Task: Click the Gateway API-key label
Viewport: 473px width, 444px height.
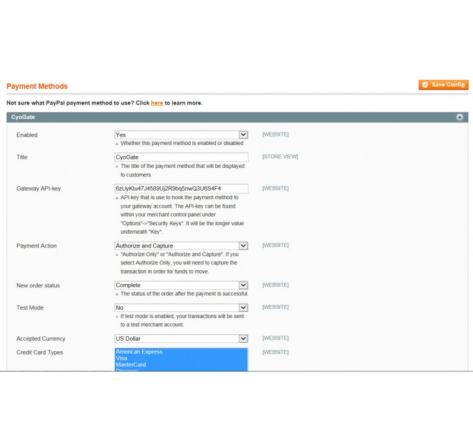Action: tap(38, 189)
